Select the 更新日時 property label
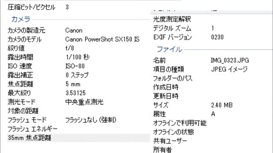This screenshot has width=273, height=153. pos(166,96)
